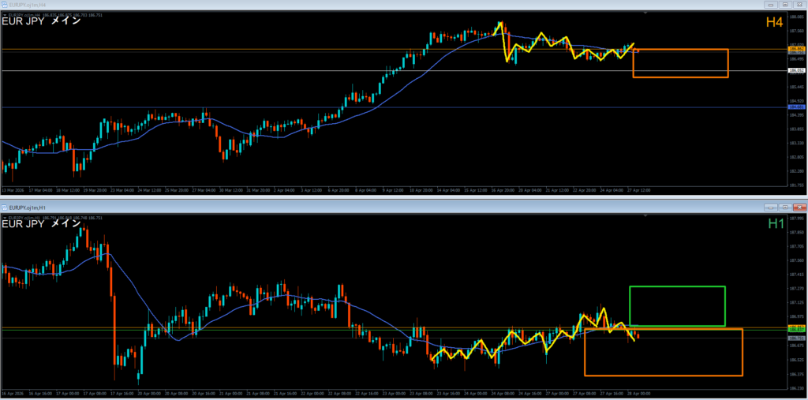Click the EUR JPY メイン label in H1 chart

point(41,224)
